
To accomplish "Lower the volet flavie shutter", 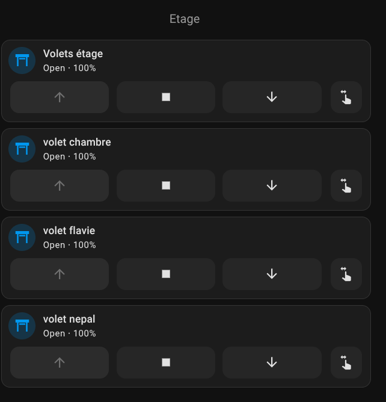I will coord(272,274).
